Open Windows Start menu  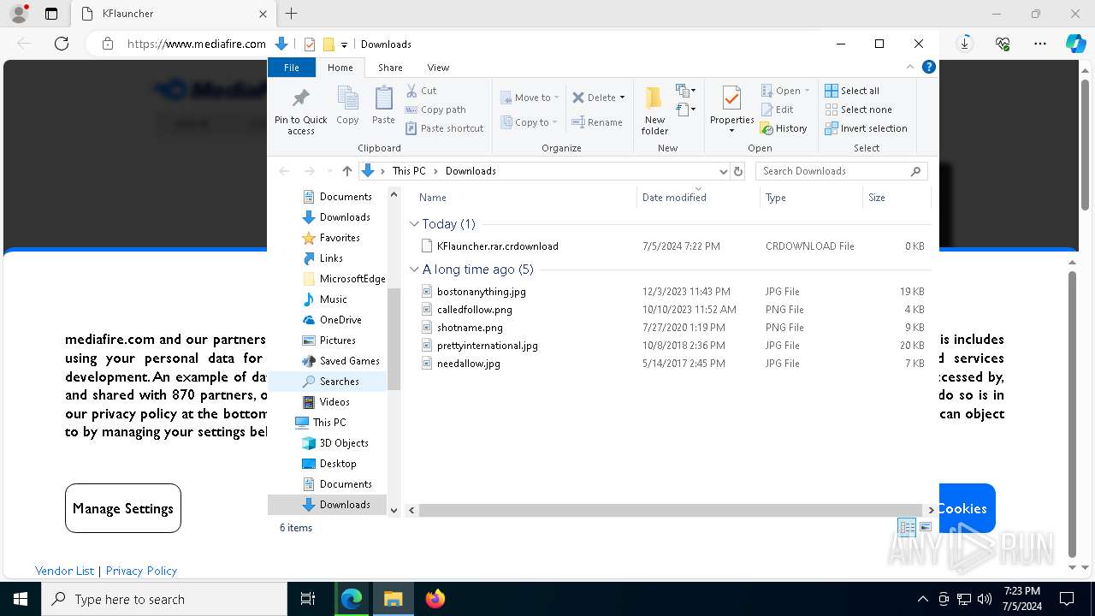20,599
